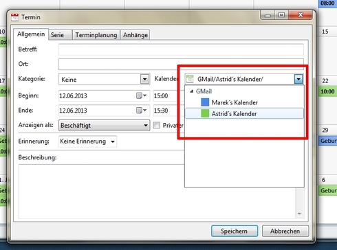Click 10:00 green event in background calendar

point(327,91)
